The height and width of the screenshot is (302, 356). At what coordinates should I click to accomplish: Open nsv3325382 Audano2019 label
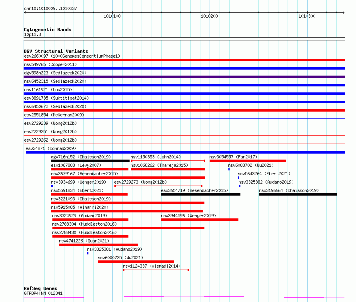[266, 182]
